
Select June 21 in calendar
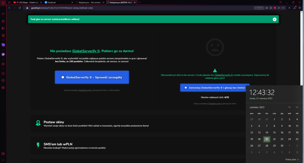(267, 139)
